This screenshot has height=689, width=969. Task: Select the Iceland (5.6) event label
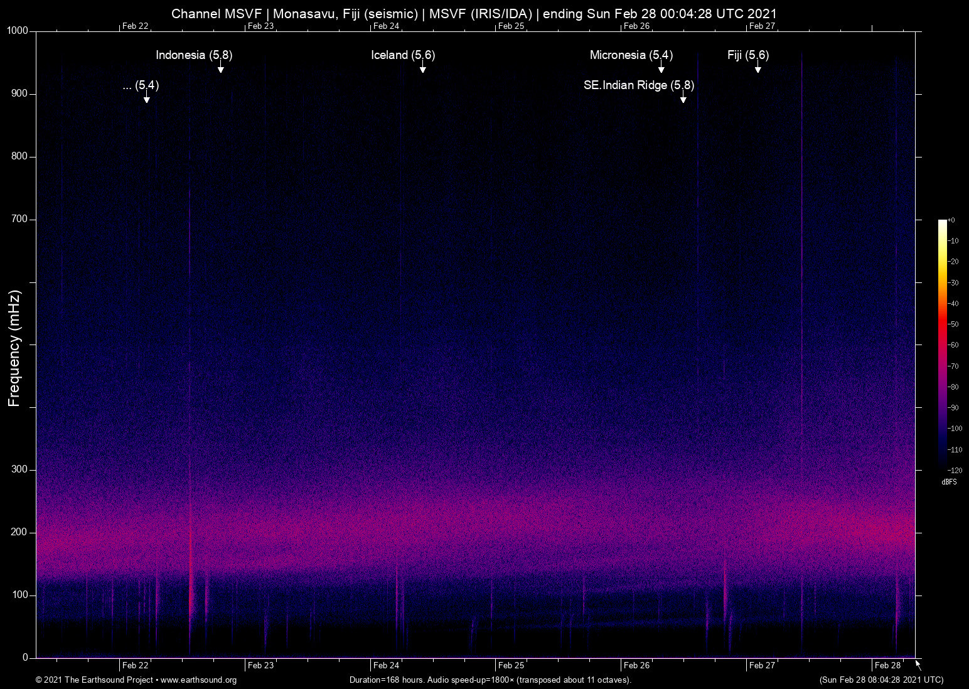403,55
